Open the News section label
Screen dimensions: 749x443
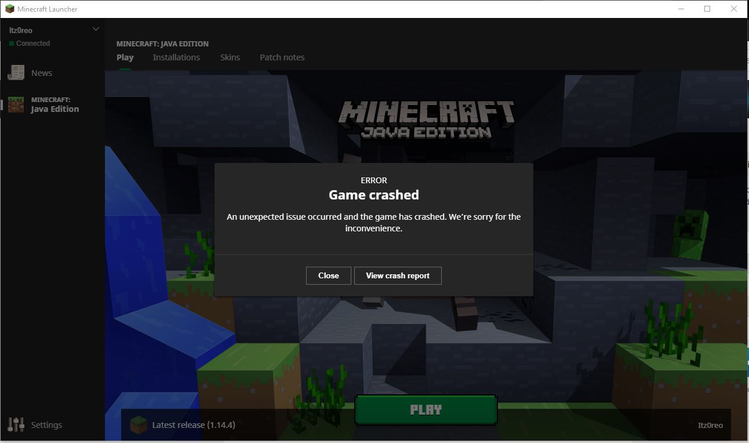coord(42,73)
